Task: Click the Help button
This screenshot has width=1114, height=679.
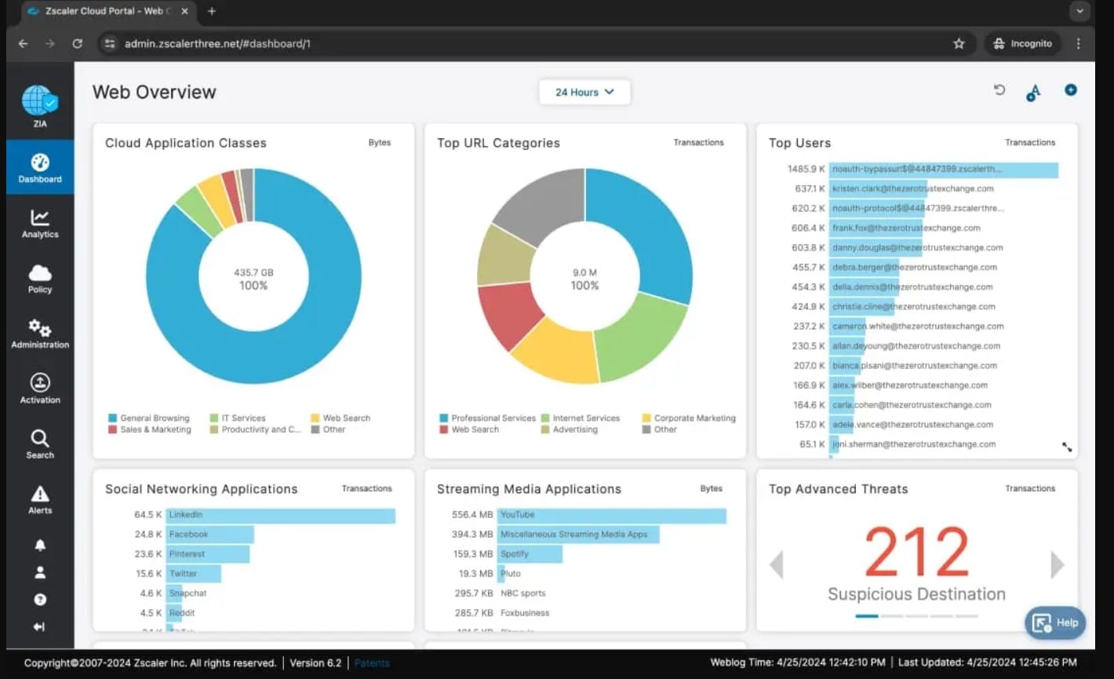Action: [x=1055, y=622]
